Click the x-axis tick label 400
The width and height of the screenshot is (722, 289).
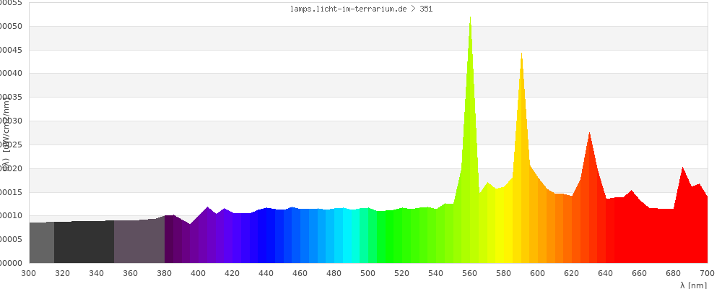click(x=199, y=273)
